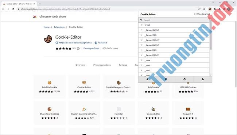This screenshot has width=237, height=135.
Task: Click the share page icon in the address bar
Action: (x=199, y=9)
